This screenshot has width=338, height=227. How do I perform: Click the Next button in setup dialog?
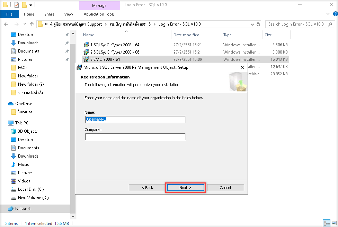pyautogui.click(x=185, y=188)
